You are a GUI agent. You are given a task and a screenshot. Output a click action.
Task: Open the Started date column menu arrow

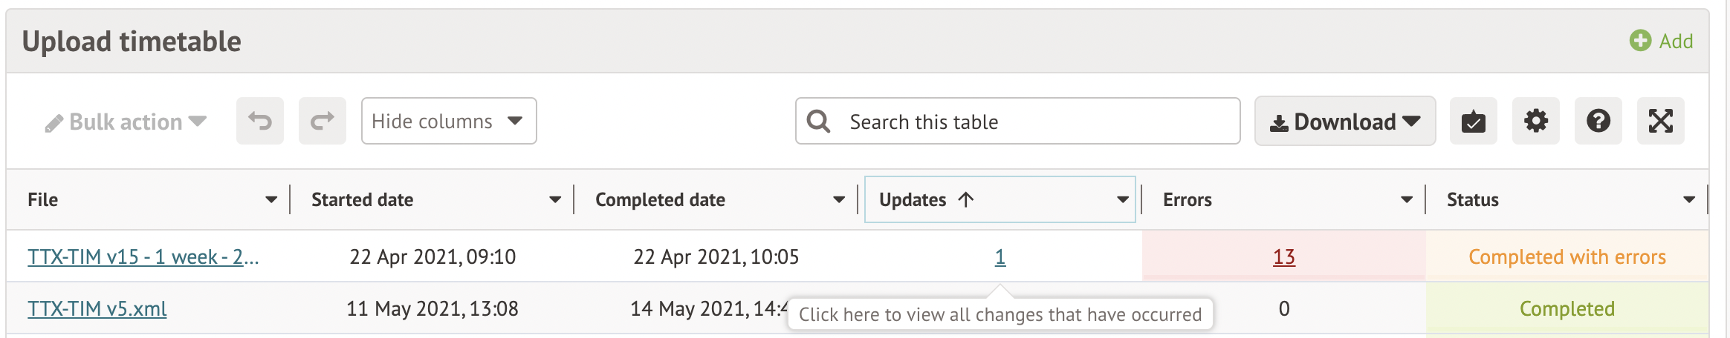click(x=555, y=199)
